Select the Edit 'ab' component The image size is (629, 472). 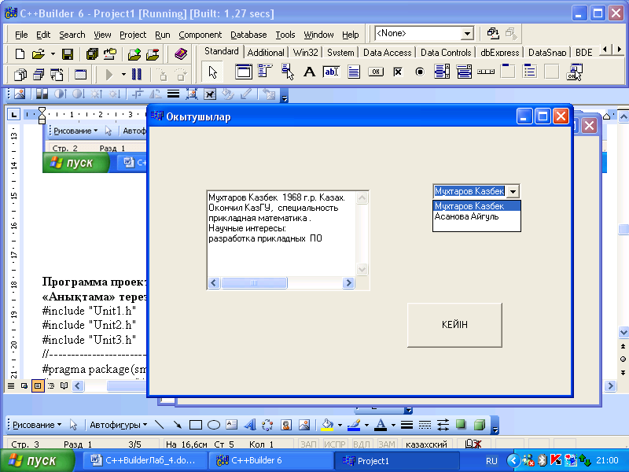(331, 72)
